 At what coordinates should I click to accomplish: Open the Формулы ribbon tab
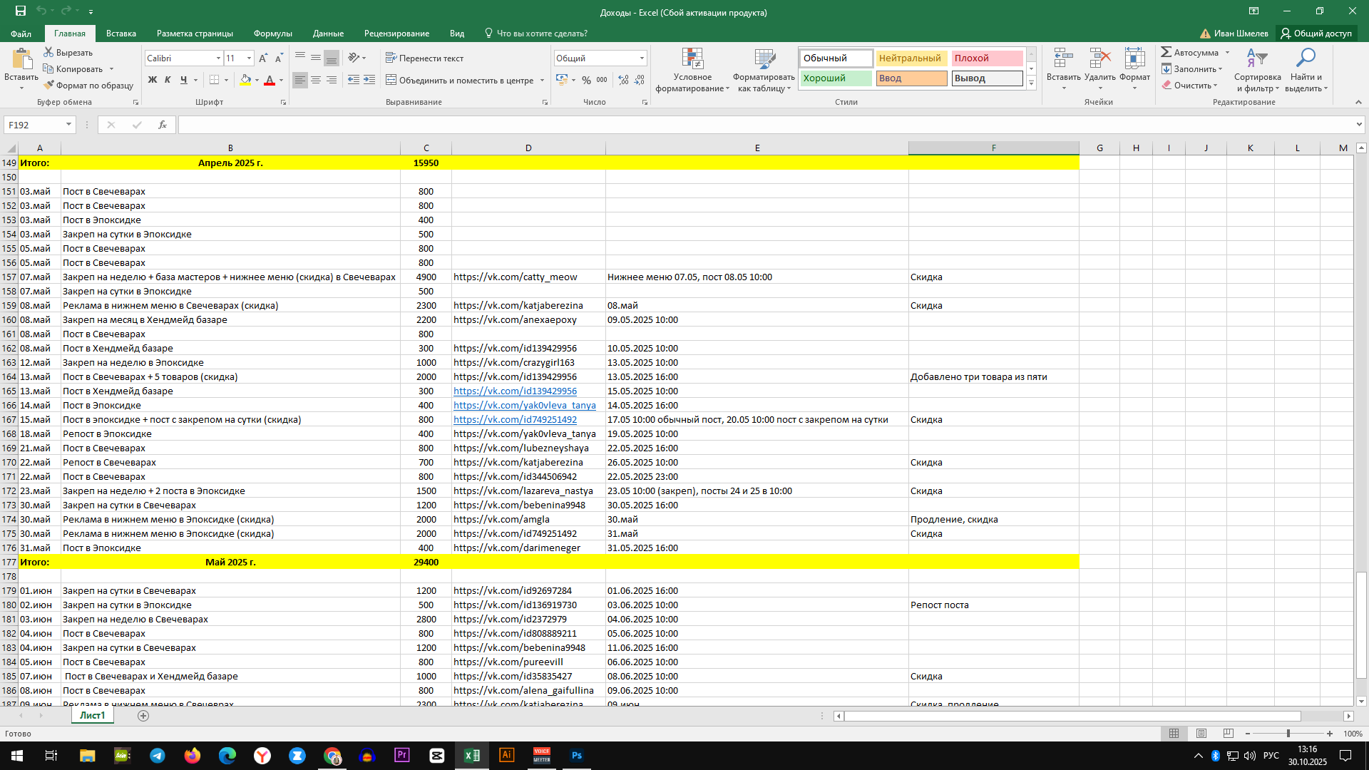click(272, 34)
